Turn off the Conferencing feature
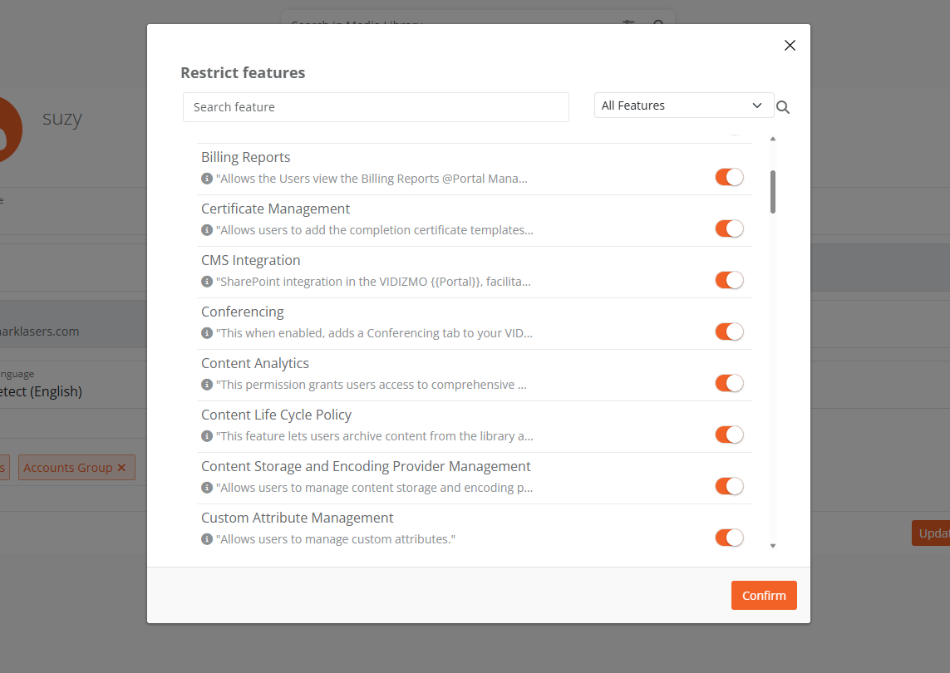The width and height of the screenshot is (950, 673). coord(729,332)
